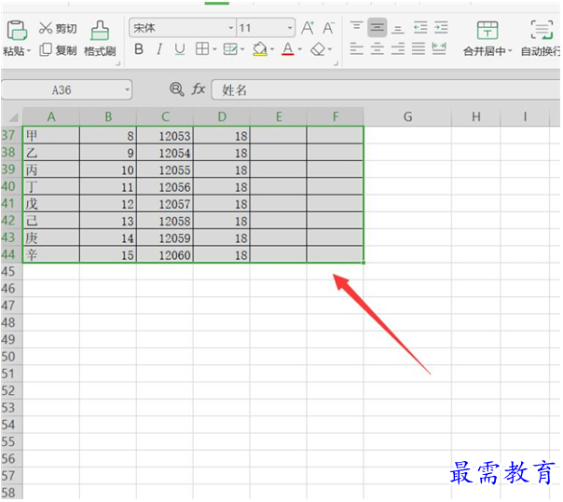Increase font size with the A+ icon
Screen dimensions: 563x502
(x=308, y=28)
